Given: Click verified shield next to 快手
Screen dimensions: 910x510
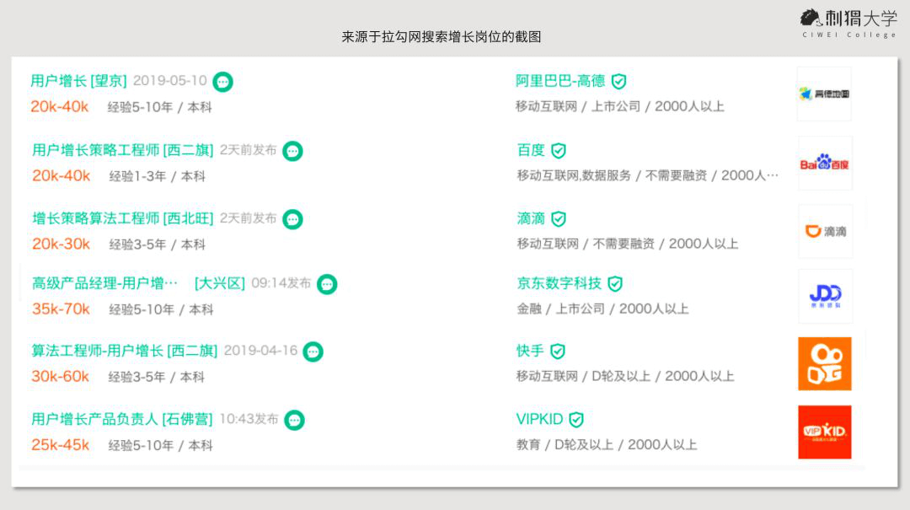Looking at the screenshot, I should 558,352.
